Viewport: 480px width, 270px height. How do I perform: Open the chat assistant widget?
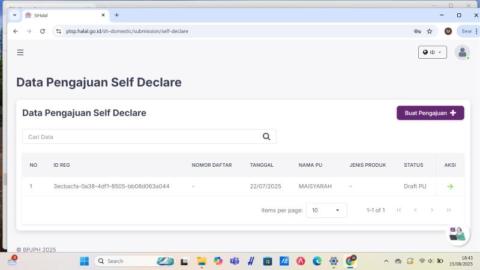click(457, 234)
